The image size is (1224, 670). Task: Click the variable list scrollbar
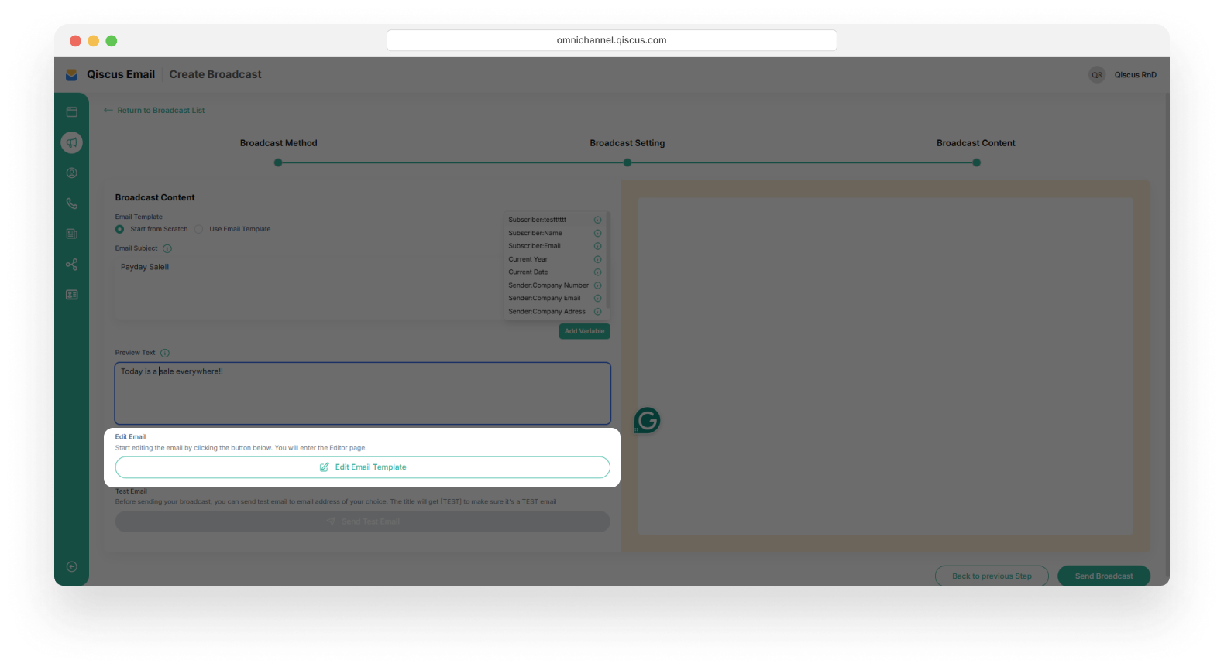click(x=608, y=259)
